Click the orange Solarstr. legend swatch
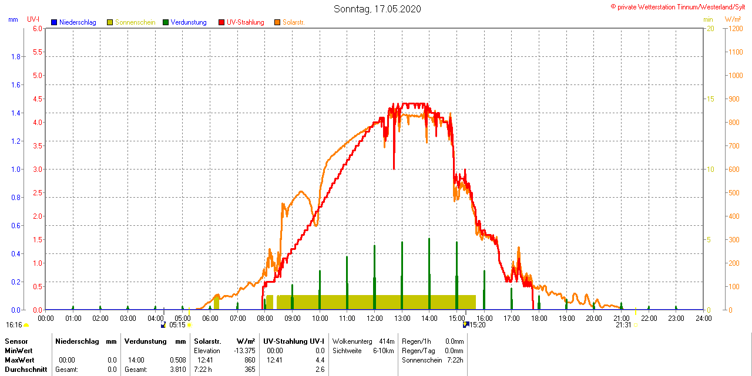 coord(277,22)
